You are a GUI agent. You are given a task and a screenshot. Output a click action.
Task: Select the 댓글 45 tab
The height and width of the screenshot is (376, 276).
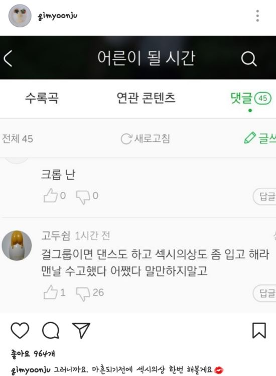(x=250, y=98)
